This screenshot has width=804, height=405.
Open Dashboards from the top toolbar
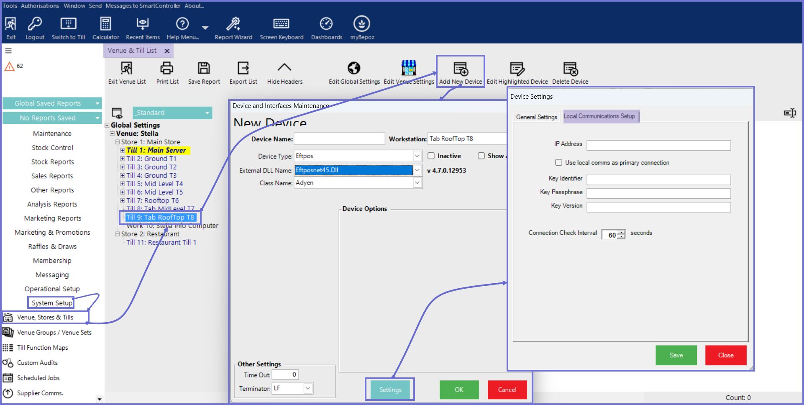pyautogui.click(x=326, y=24)
